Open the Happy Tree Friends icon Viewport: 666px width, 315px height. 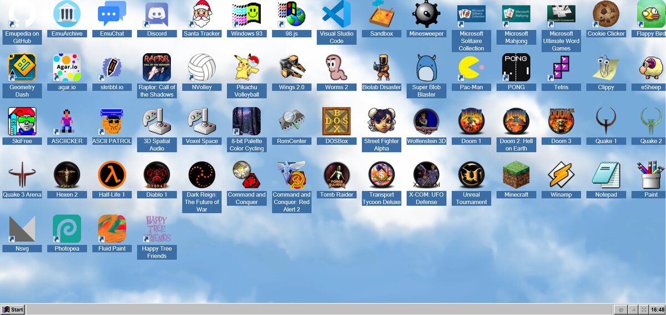157,228
